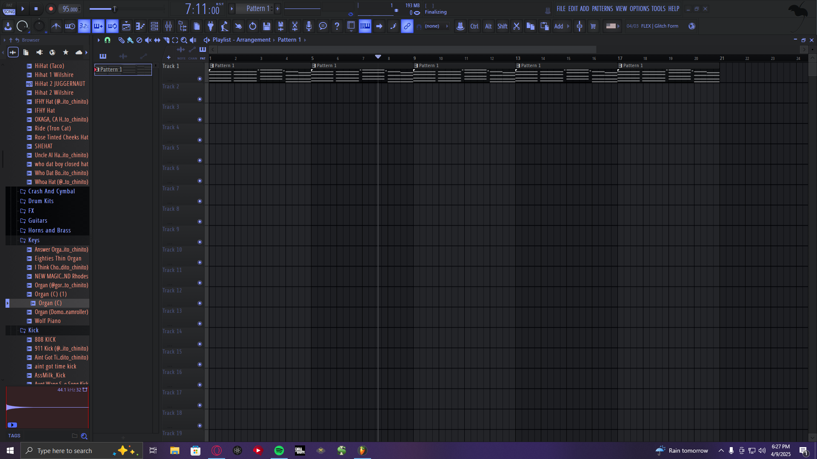The width and height of the screenshot is (817, 459).
Task: Toggle PAT/SONG mode switch
Action: [9, 8]
